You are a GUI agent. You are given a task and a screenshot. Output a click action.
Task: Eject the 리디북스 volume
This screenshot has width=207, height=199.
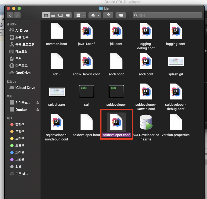(x=38, y=102)
